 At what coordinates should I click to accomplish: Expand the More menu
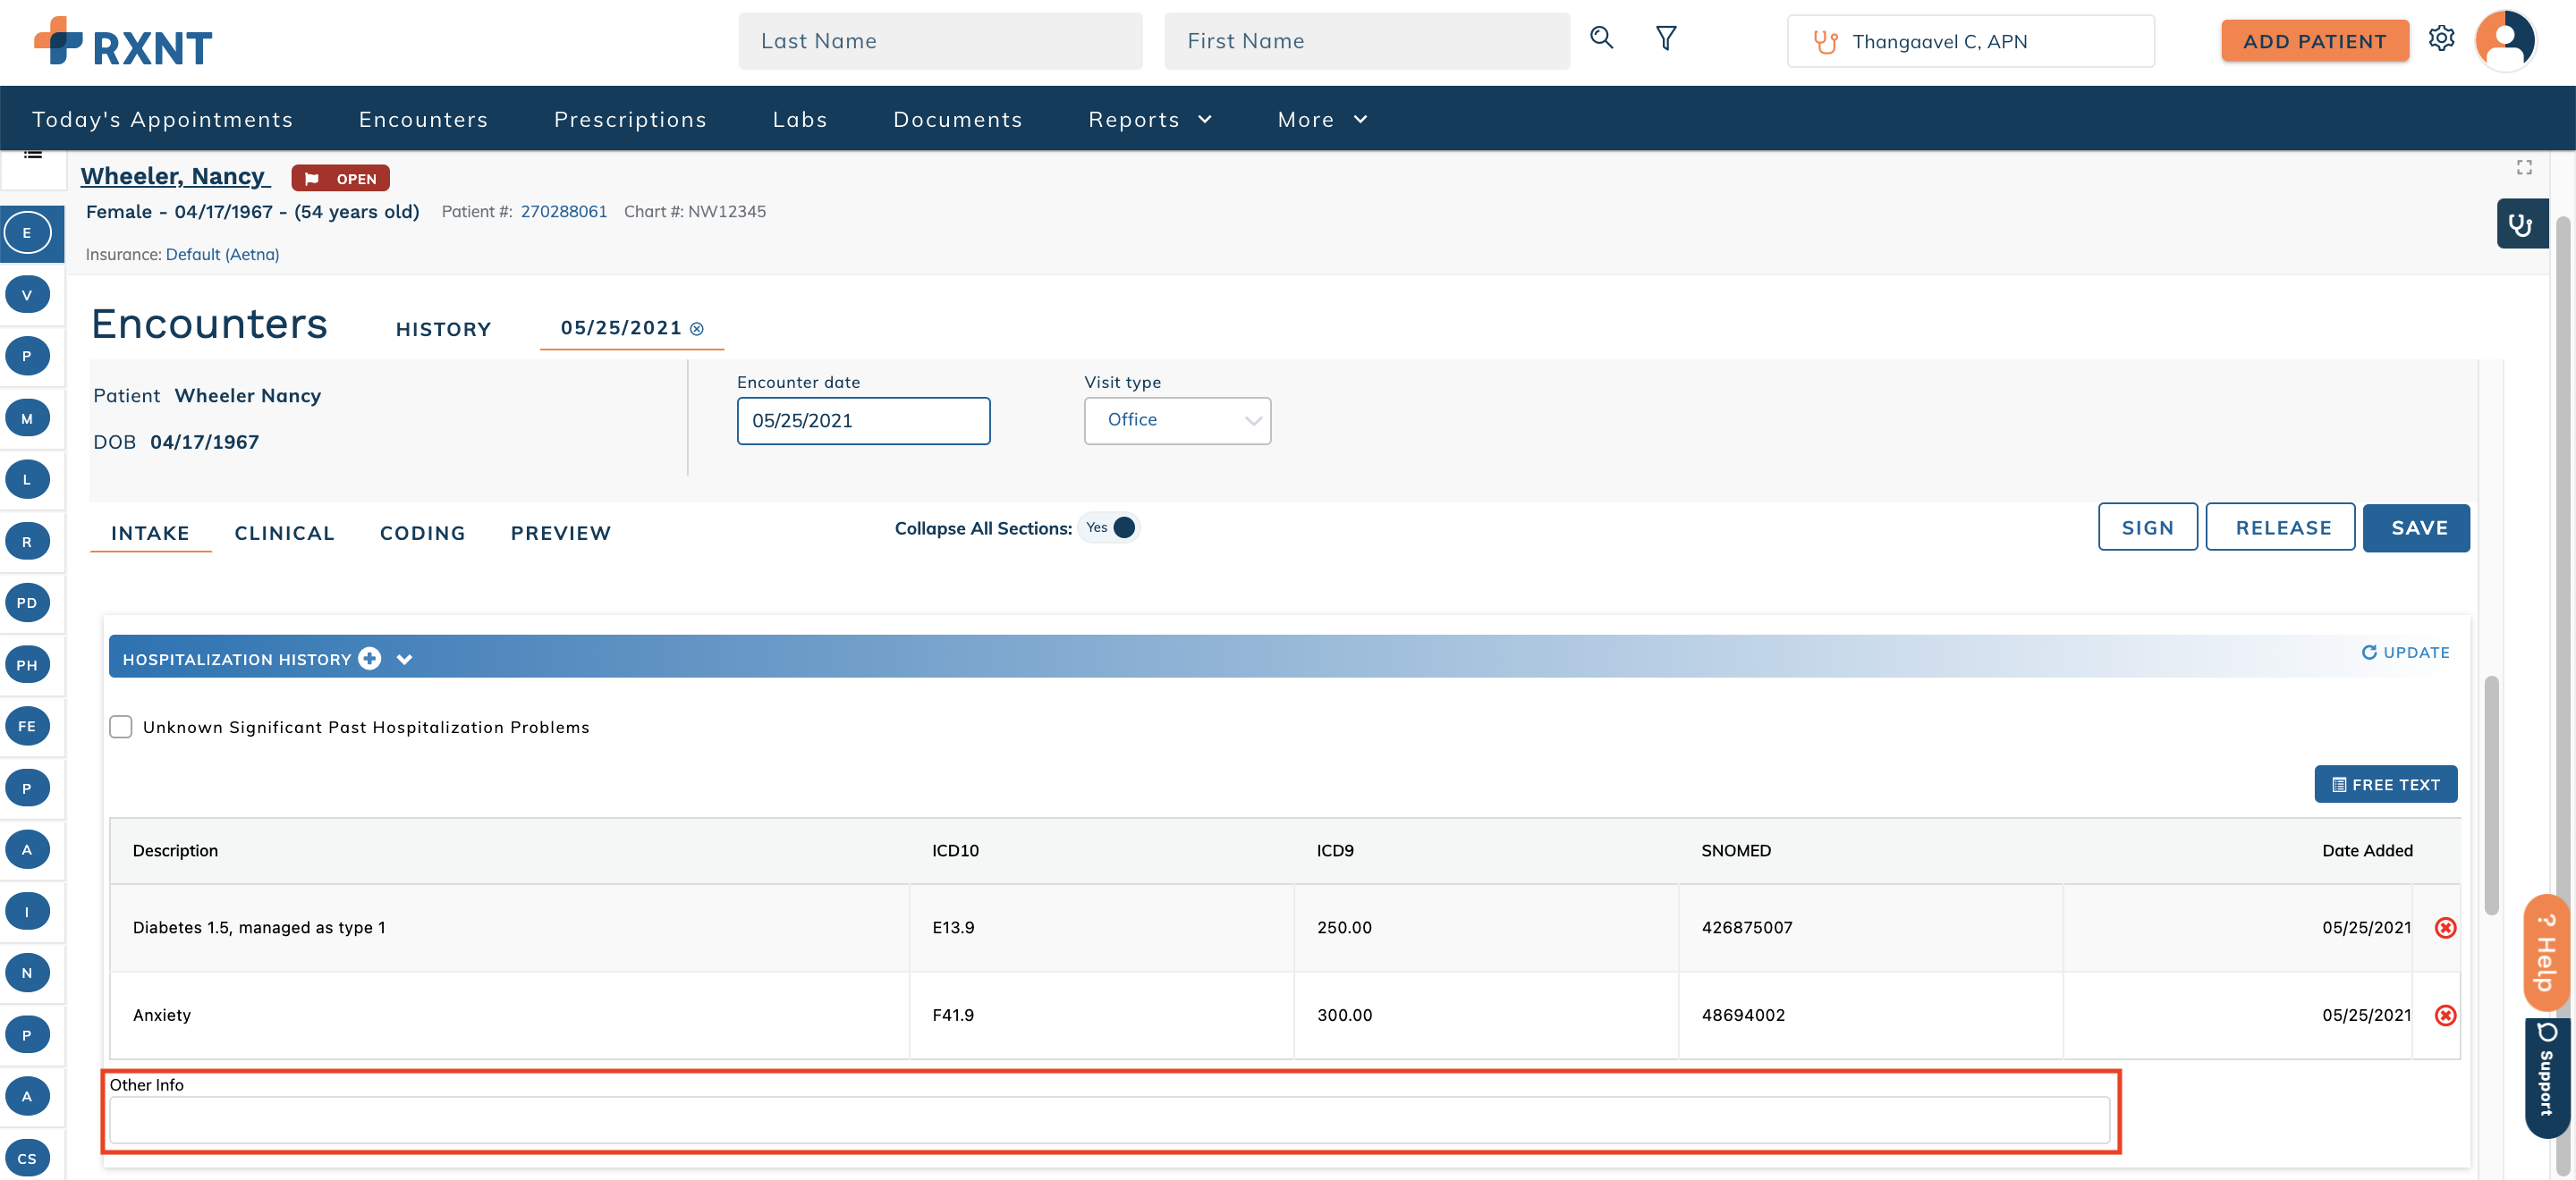[x=1322, y=119]
